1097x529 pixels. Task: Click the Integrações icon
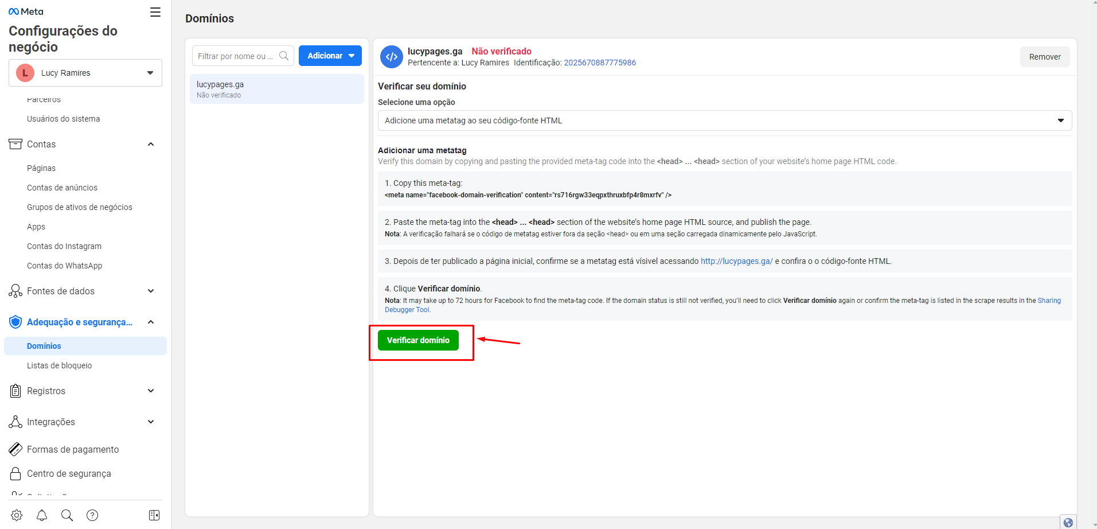pyautogui.click(x=15, y=422)
